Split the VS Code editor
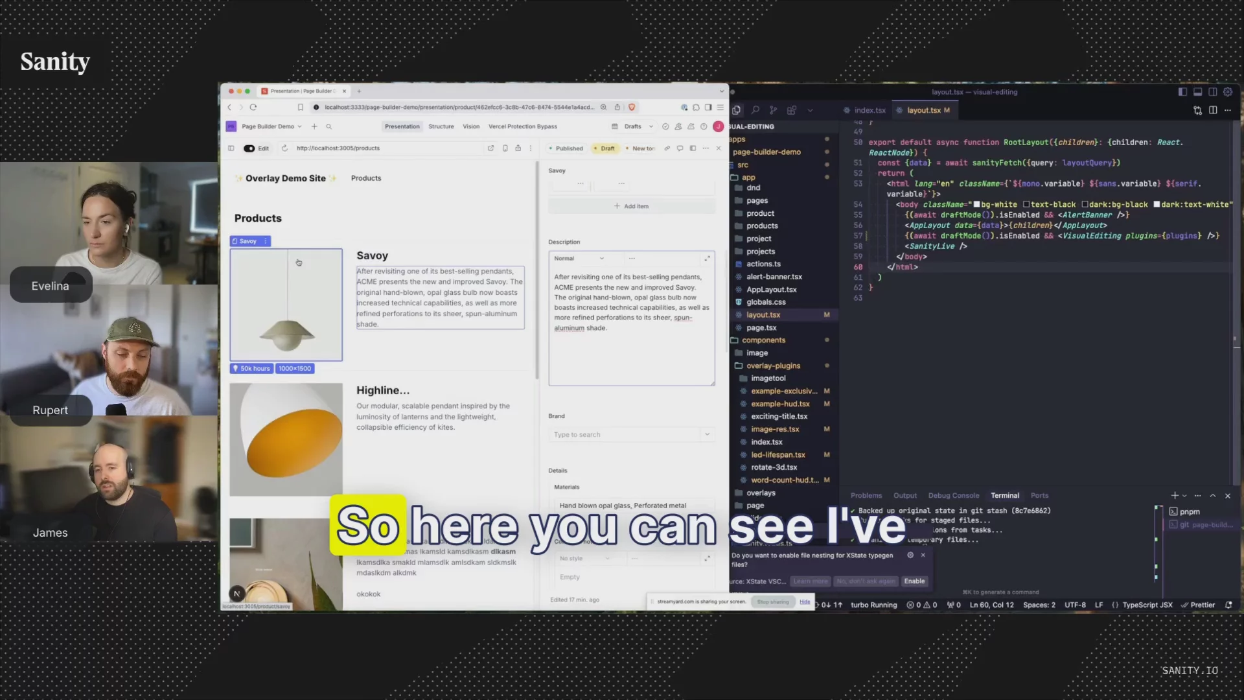The width and height of the screenshot is (1244, 700). (1213, 110)
